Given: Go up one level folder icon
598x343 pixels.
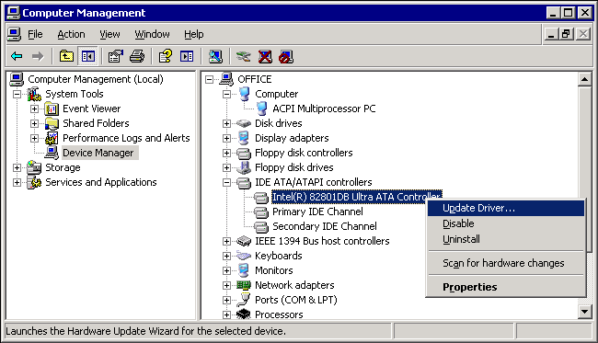Looking at the screenshot, I should 66,56.
